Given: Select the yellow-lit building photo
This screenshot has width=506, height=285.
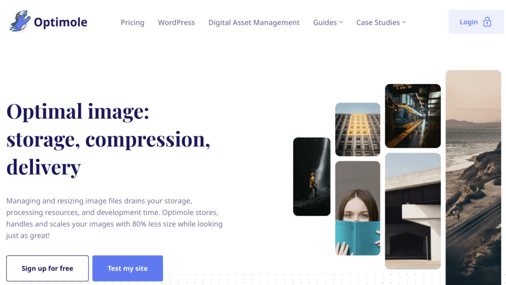Looking at the screenshot, I should coord(358,129).
